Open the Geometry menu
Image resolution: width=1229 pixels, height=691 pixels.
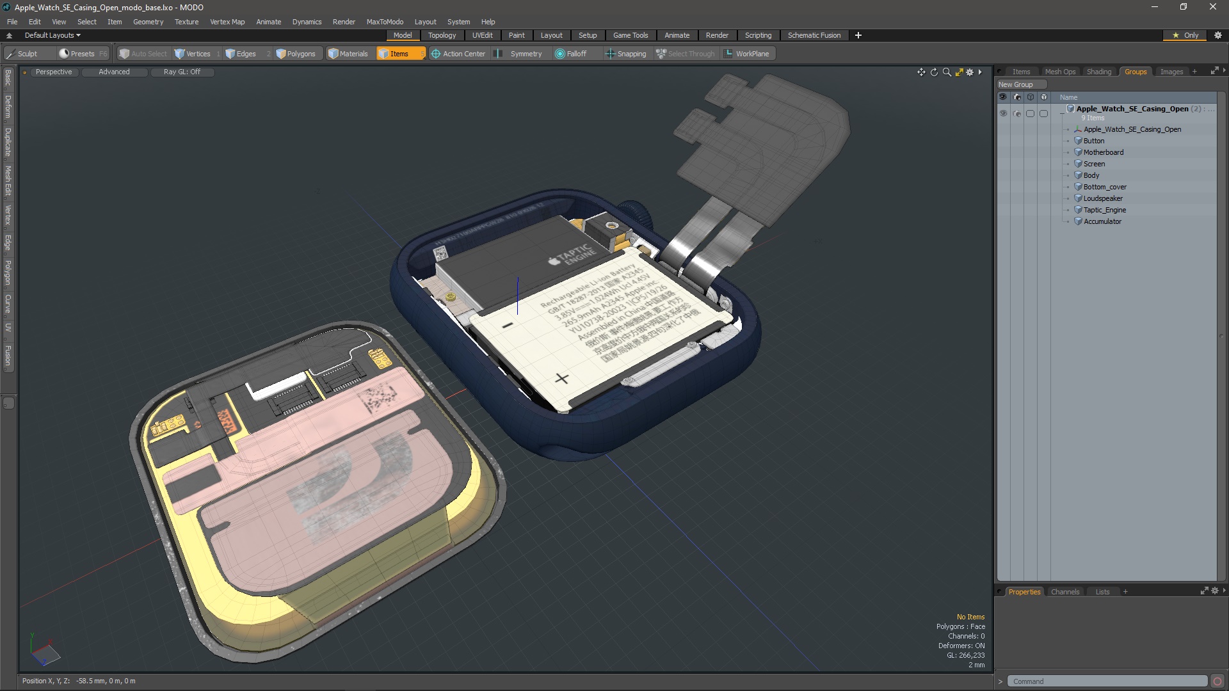[148, 22]
